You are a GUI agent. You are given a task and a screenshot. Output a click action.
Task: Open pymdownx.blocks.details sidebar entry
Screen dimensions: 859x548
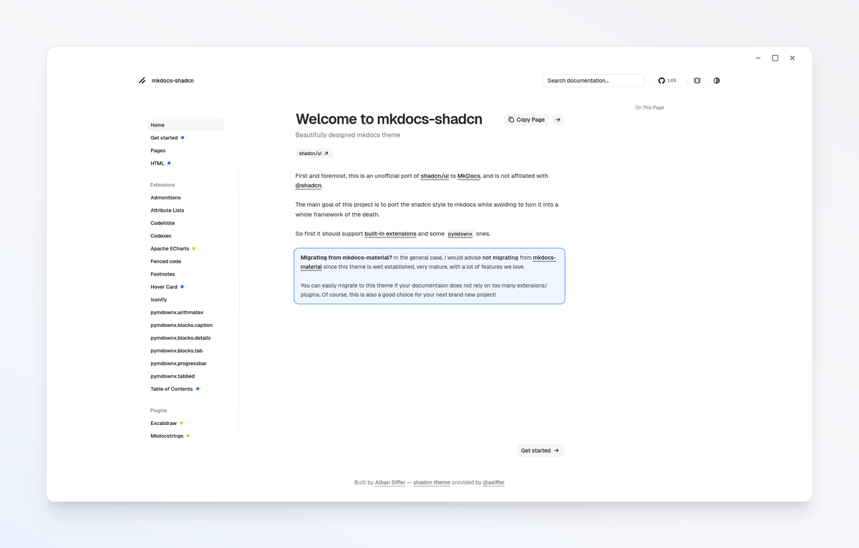coord(180,338)
